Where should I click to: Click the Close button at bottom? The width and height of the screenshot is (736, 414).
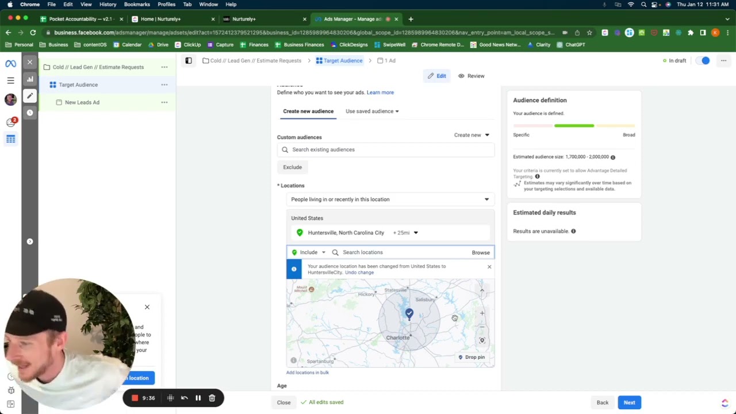point(283,402)
